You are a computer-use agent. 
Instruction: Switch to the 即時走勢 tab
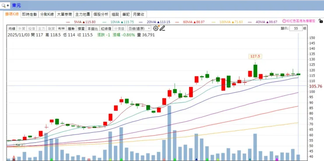(29, 14)
